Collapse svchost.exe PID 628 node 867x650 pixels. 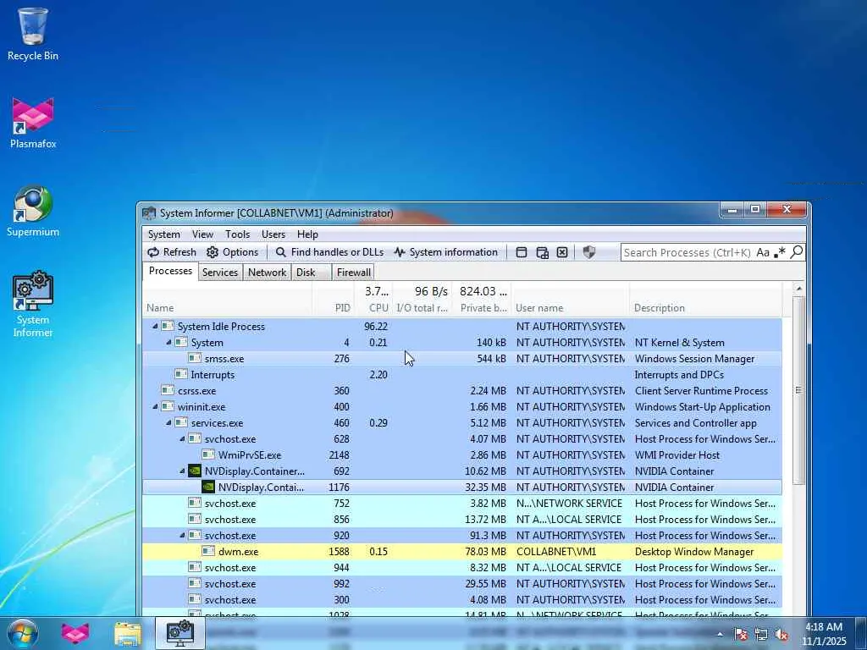pyautogui.click(x=182, y=439)
